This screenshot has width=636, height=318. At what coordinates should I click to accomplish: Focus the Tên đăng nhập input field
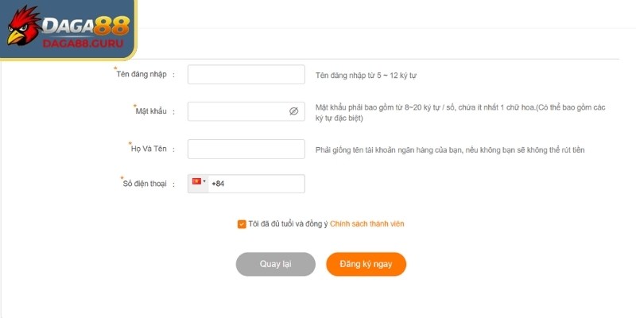coord(246,75)
